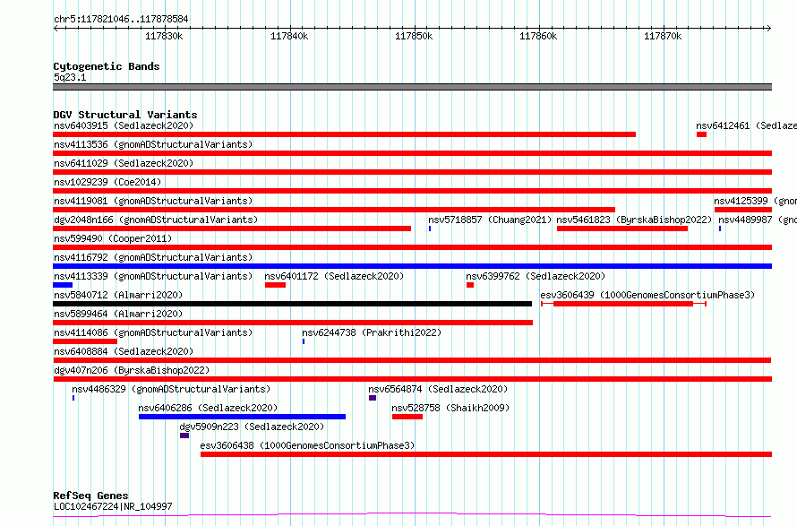
Task: Select the nsv4125399 variant label
Action: 755,201
